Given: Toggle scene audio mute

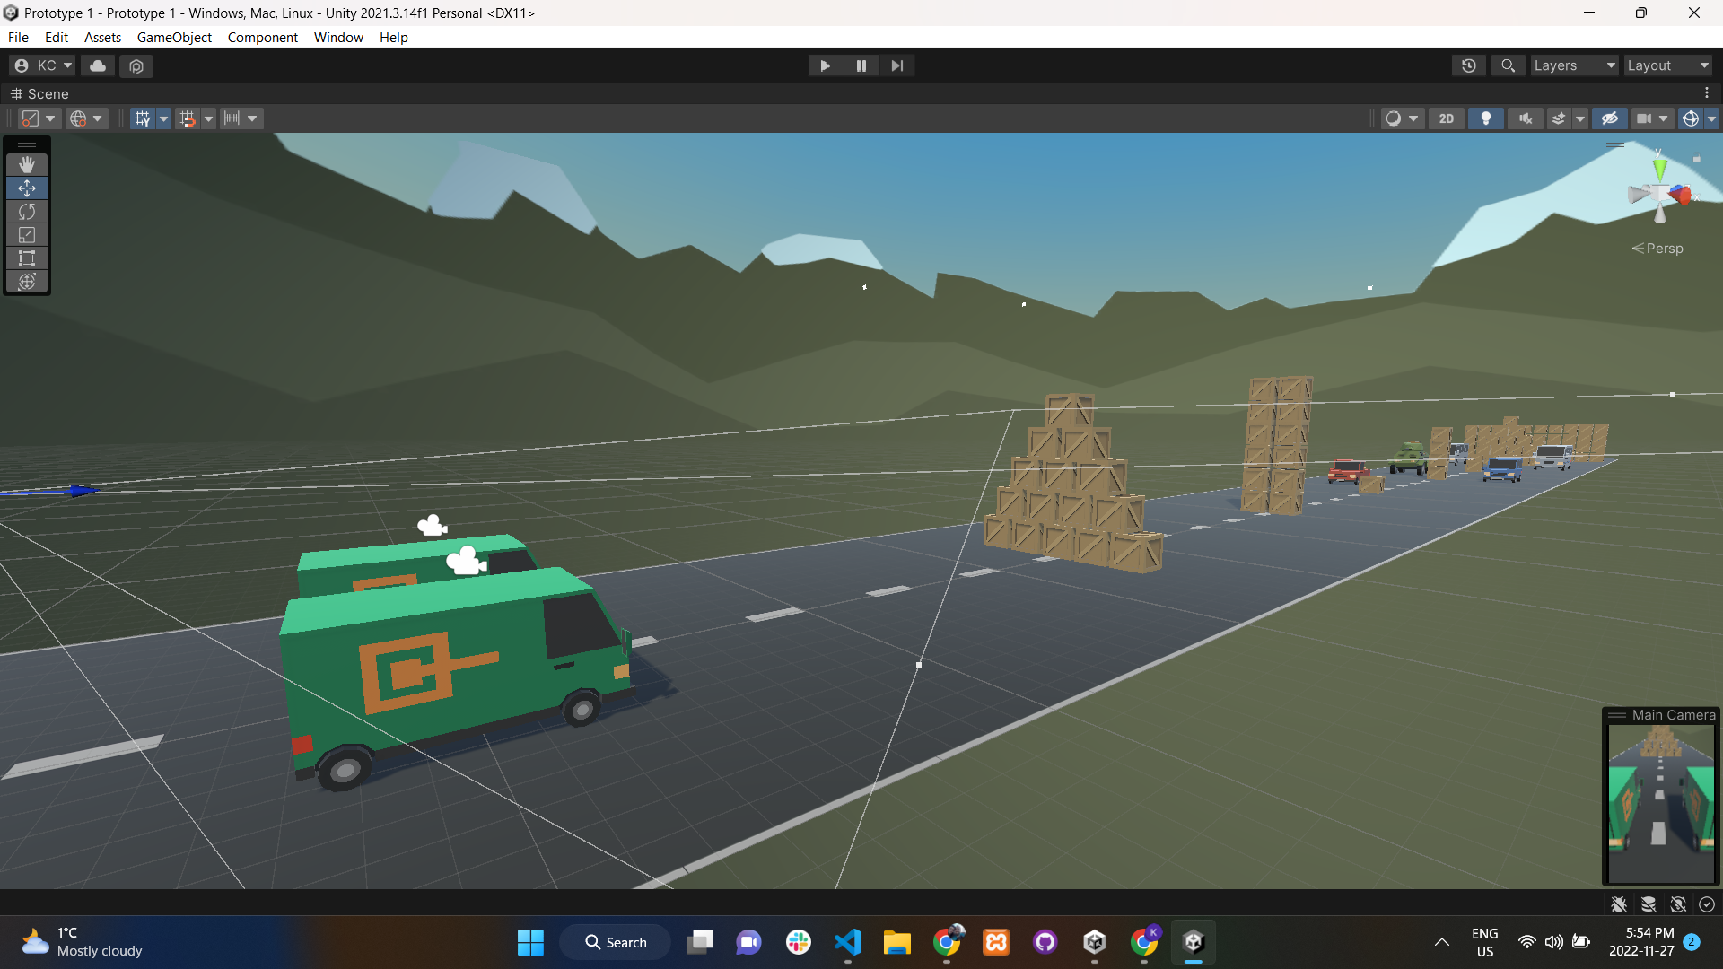Looking at the screenshot, I should tap(1526, 118).
